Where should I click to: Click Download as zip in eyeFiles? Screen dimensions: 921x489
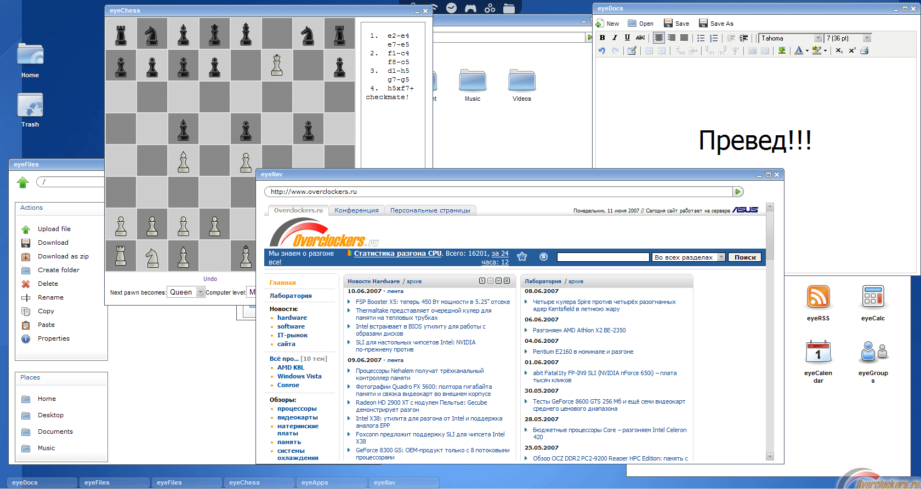pos(62,256)
